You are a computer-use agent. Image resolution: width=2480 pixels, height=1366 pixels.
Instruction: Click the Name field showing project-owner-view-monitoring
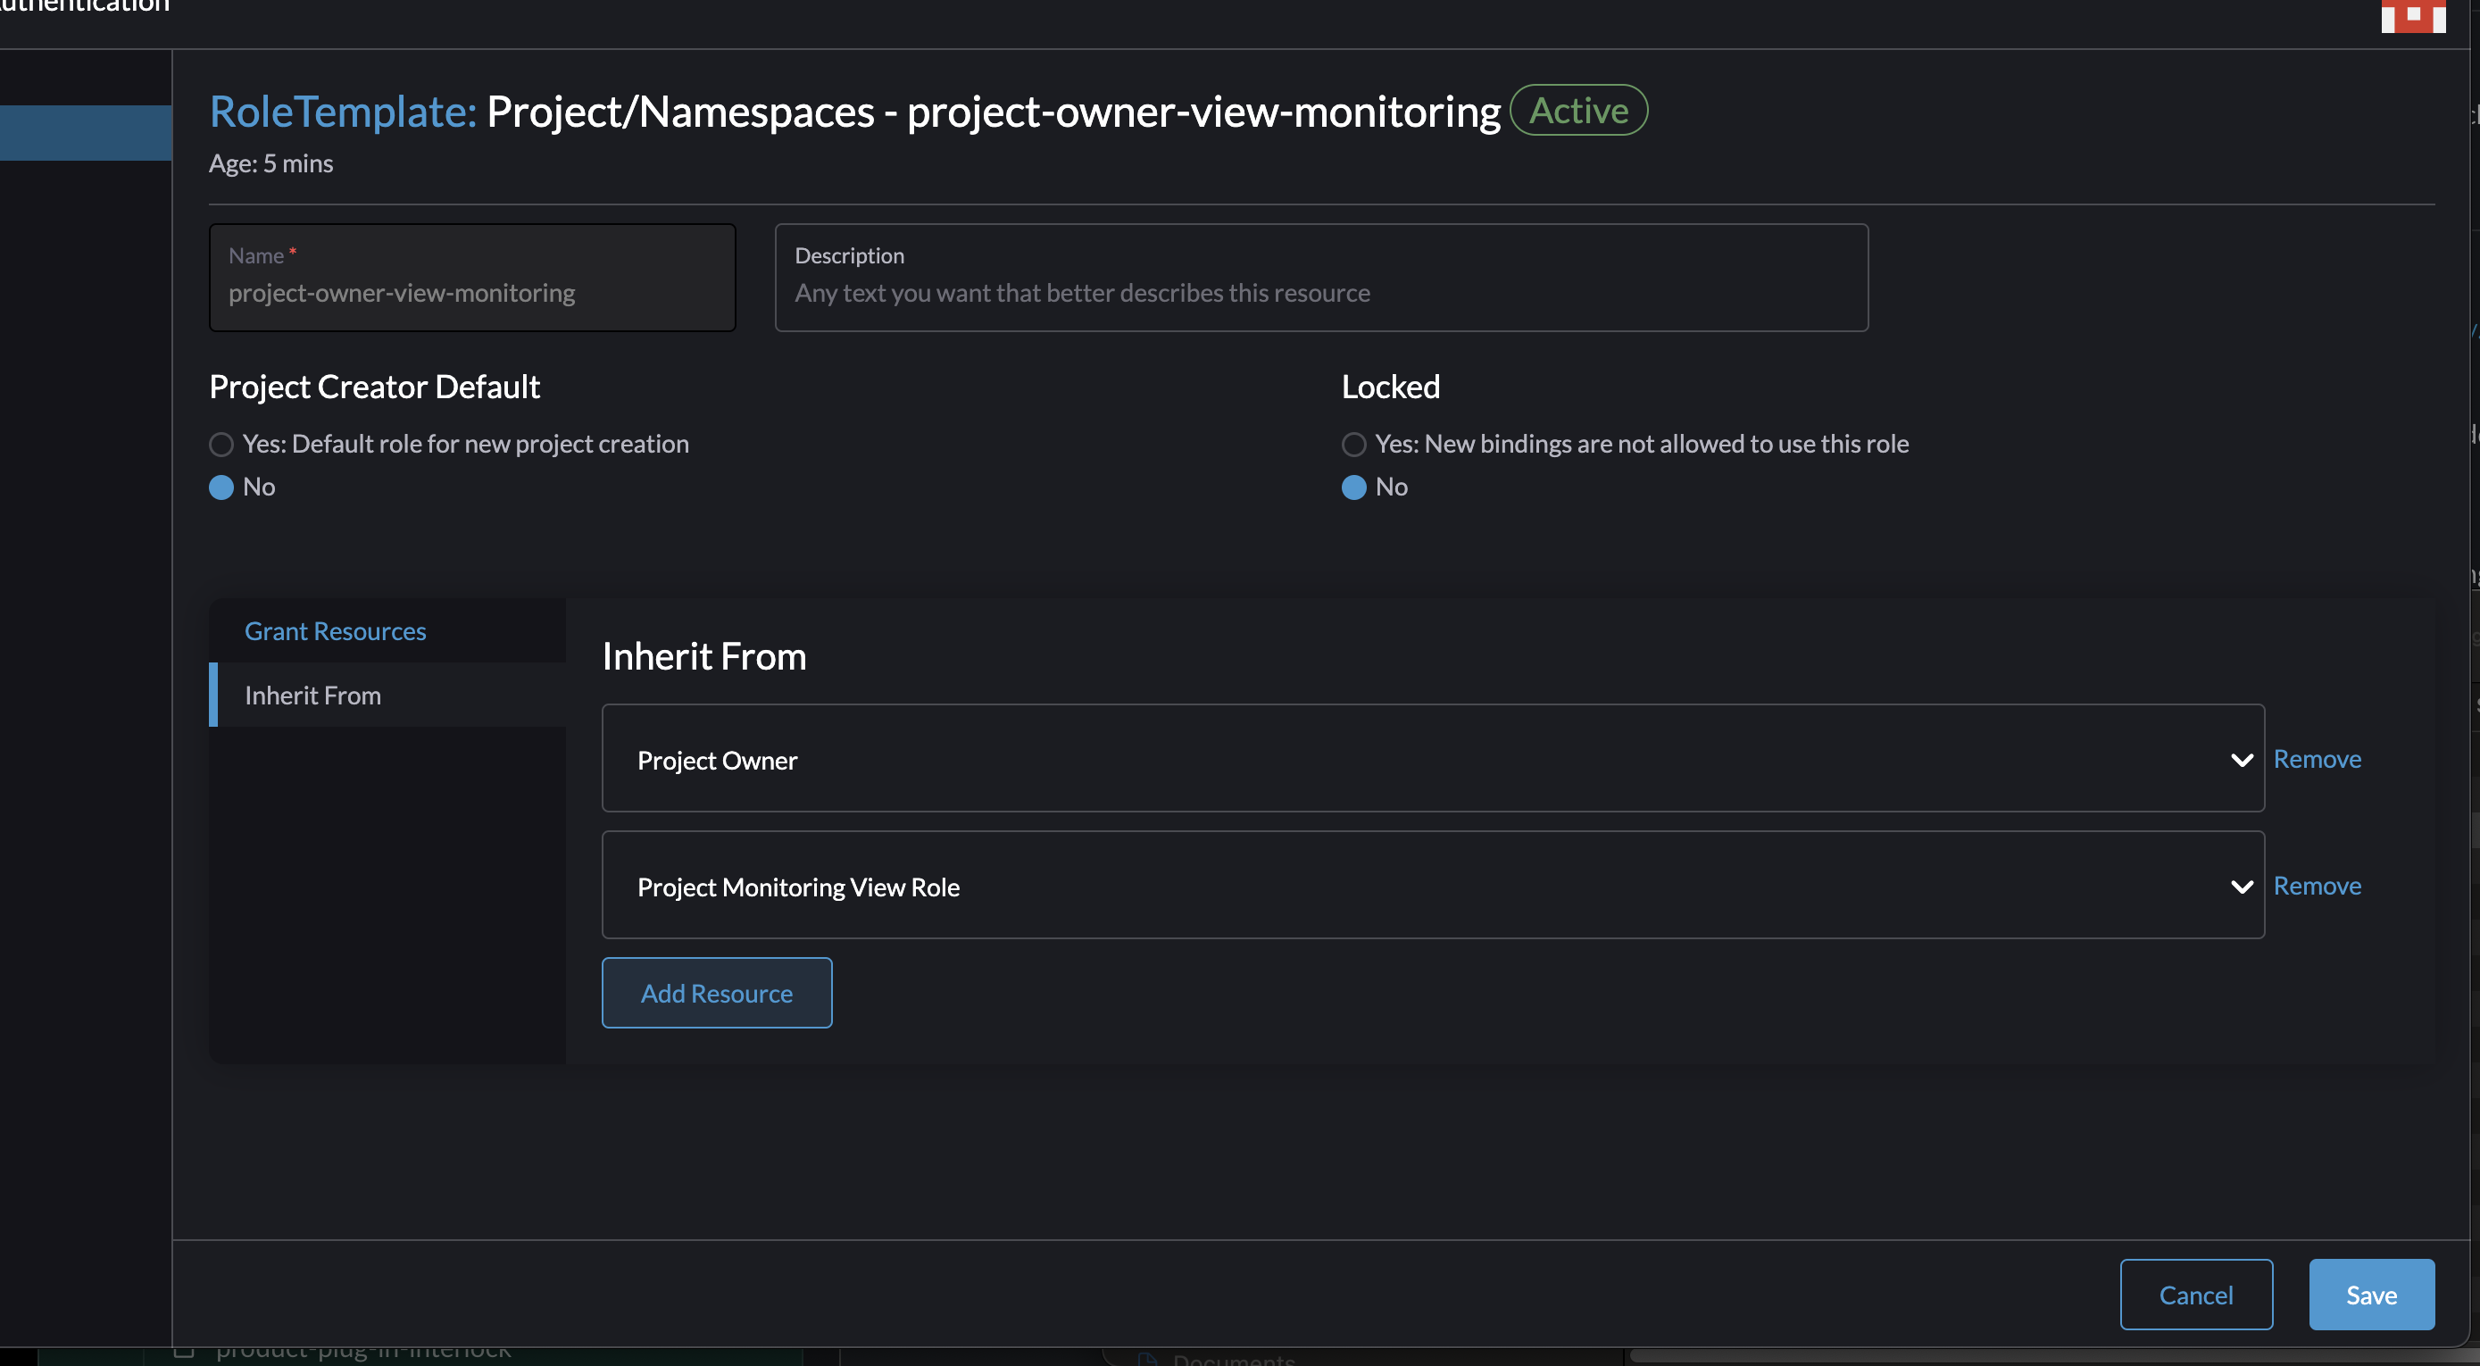[471, 293]
